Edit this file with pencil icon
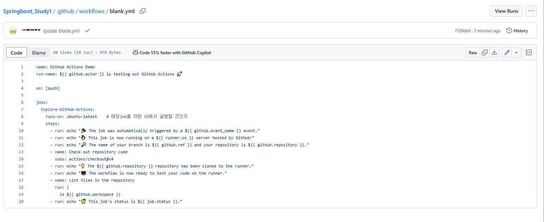The width and height of the screenshot is (544, 222). [507, 52]
